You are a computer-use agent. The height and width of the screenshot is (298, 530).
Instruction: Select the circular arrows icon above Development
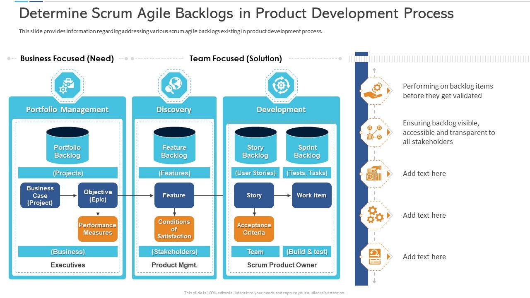[281, 85]
